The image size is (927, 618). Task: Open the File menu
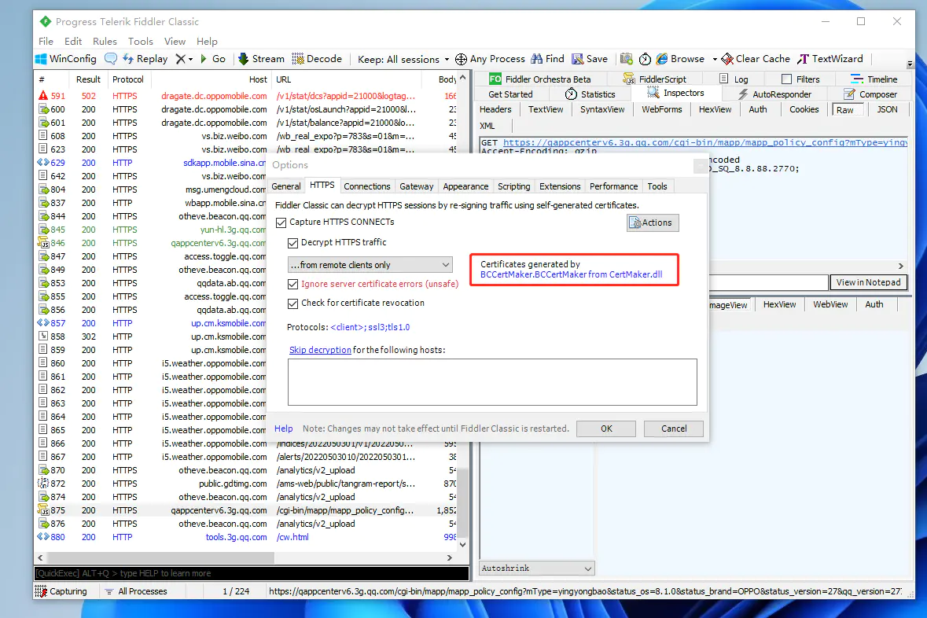[x=46, y=42]
